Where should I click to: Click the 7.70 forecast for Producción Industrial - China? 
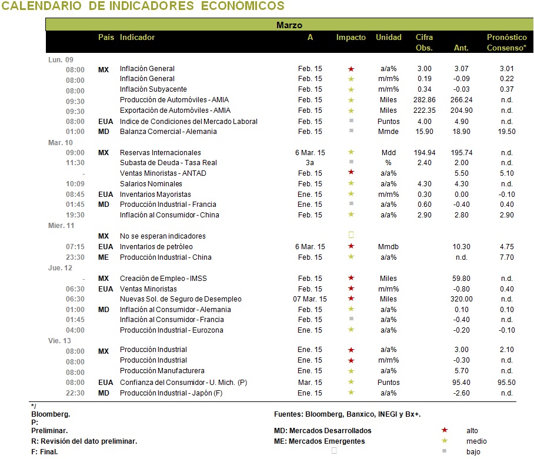point(507,257)
